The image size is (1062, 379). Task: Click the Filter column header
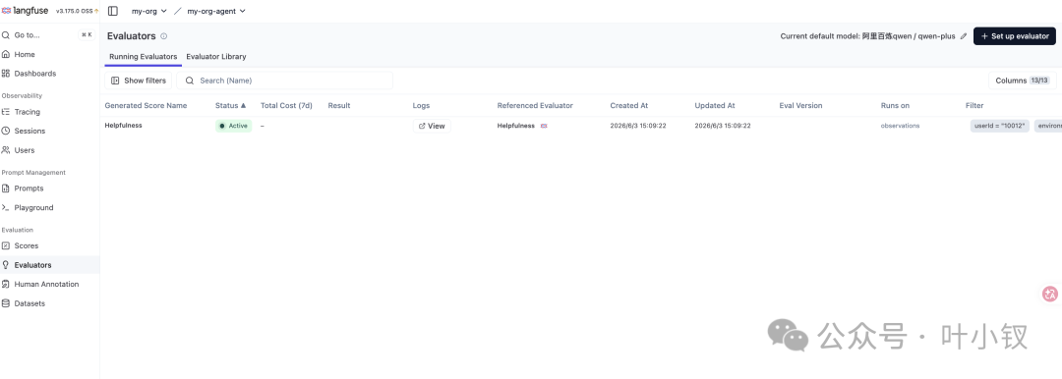point(974,106)
